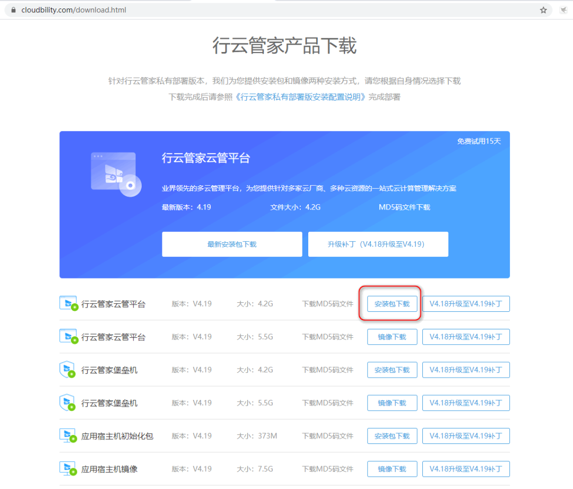The height and width of the screenshot is (489, 573).
Task: Get V4.18升级至V4.19补丁 for 应用宿主机初始化包
Action: [x=466, y=436]
